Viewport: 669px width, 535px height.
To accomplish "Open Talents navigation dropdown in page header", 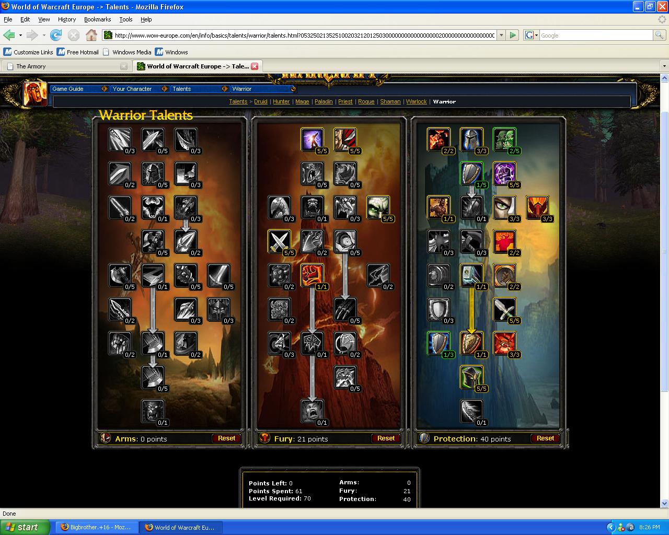I will 200,89.
